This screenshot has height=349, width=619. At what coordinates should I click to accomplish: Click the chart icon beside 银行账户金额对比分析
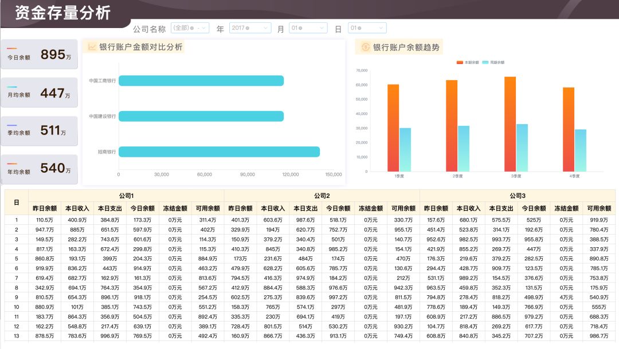[x=92, y=47]
